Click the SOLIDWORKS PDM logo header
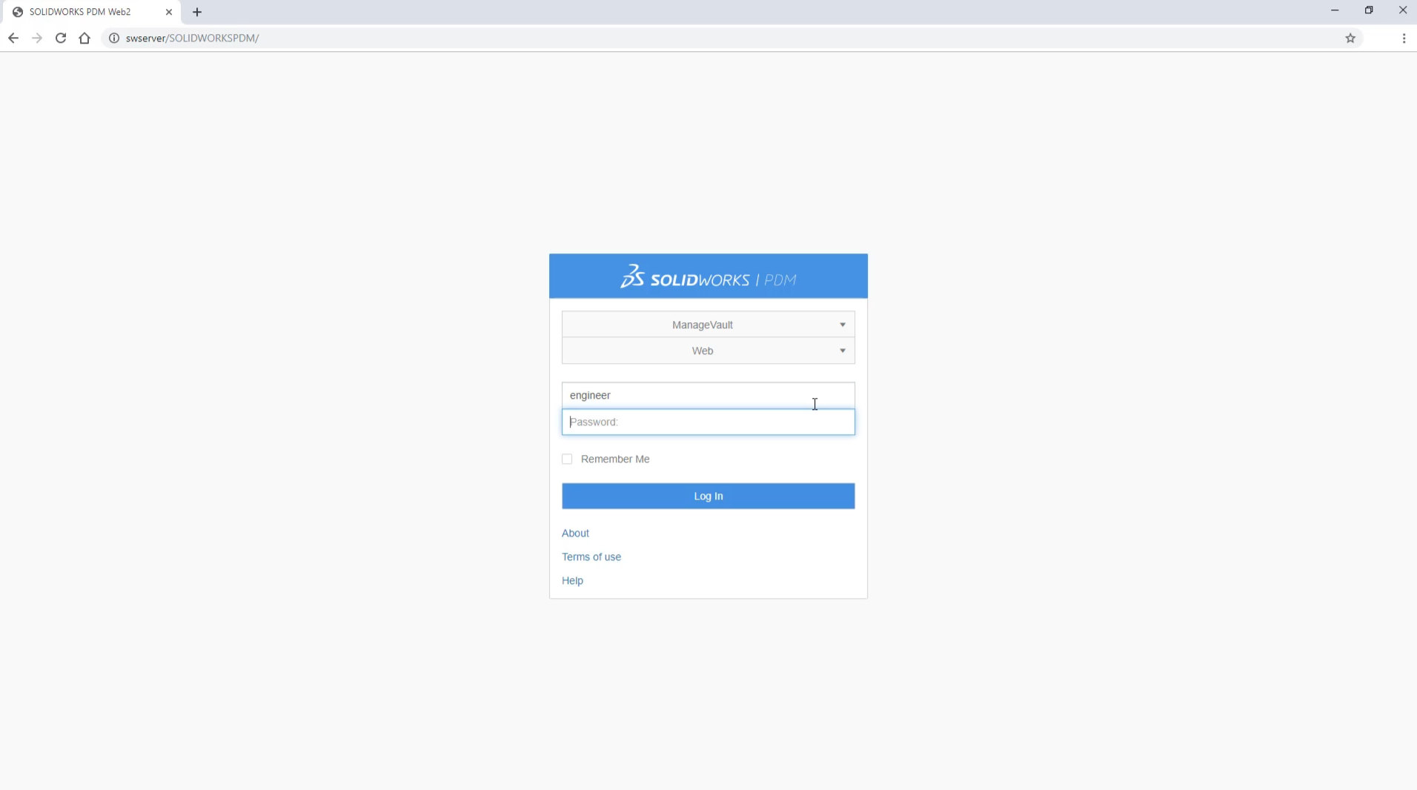This screenshot has width=1417, height=790. click(708, 276)
